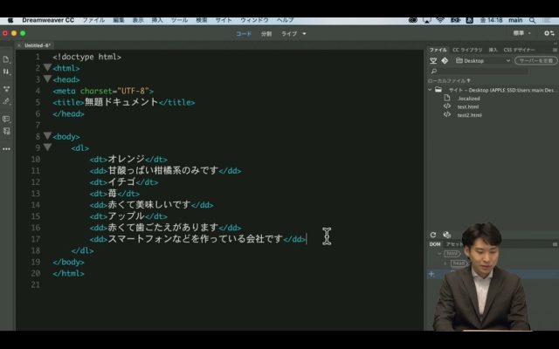Image resolution: width=559 pixels, height=349 pixels.
Task: Click the pen-shaped icon in left toolbar
Action: coord(6,101)
